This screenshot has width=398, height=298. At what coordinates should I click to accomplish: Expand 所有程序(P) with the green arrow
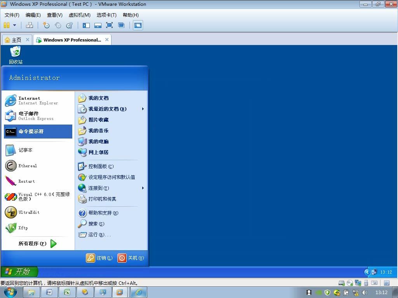coord(38,244)
